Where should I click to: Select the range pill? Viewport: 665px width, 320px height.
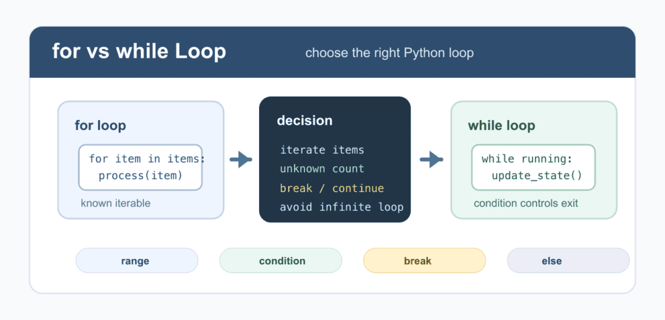tap(136, 261)
